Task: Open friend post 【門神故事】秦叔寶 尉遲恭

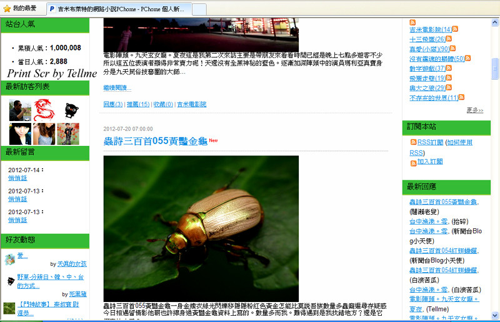Action: [48, 309]
